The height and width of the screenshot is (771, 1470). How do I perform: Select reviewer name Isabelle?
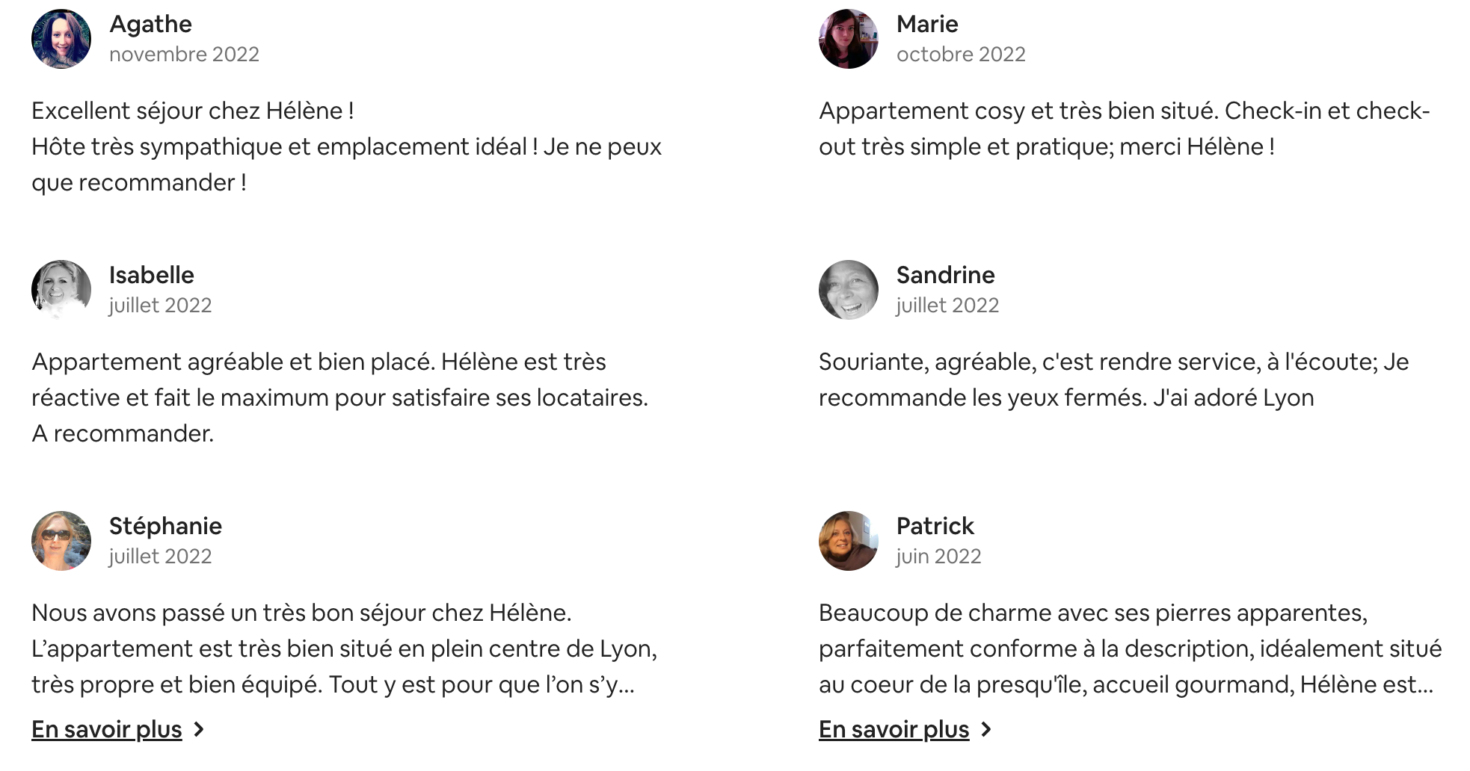pos(152,275)
